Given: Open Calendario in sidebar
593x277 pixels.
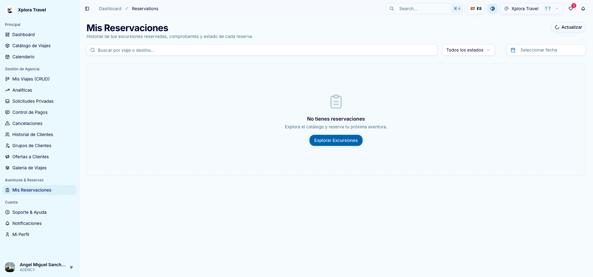Looking at the screenshot, I should pos(39,57).
